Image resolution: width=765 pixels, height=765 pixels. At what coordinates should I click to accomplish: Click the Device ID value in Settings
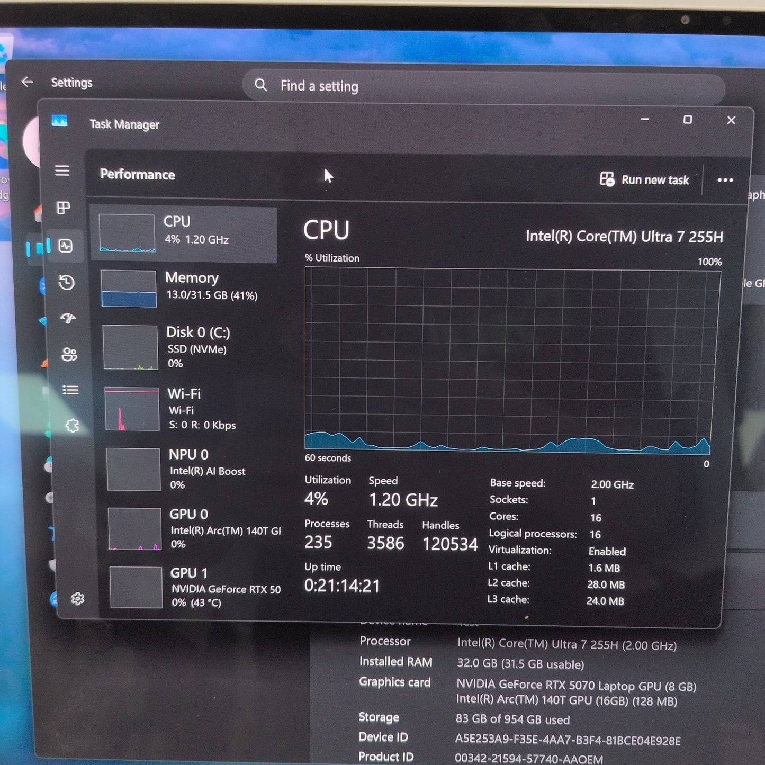click(568, 740)
